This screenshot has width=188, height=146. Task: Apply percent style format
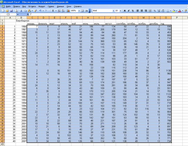155,11
